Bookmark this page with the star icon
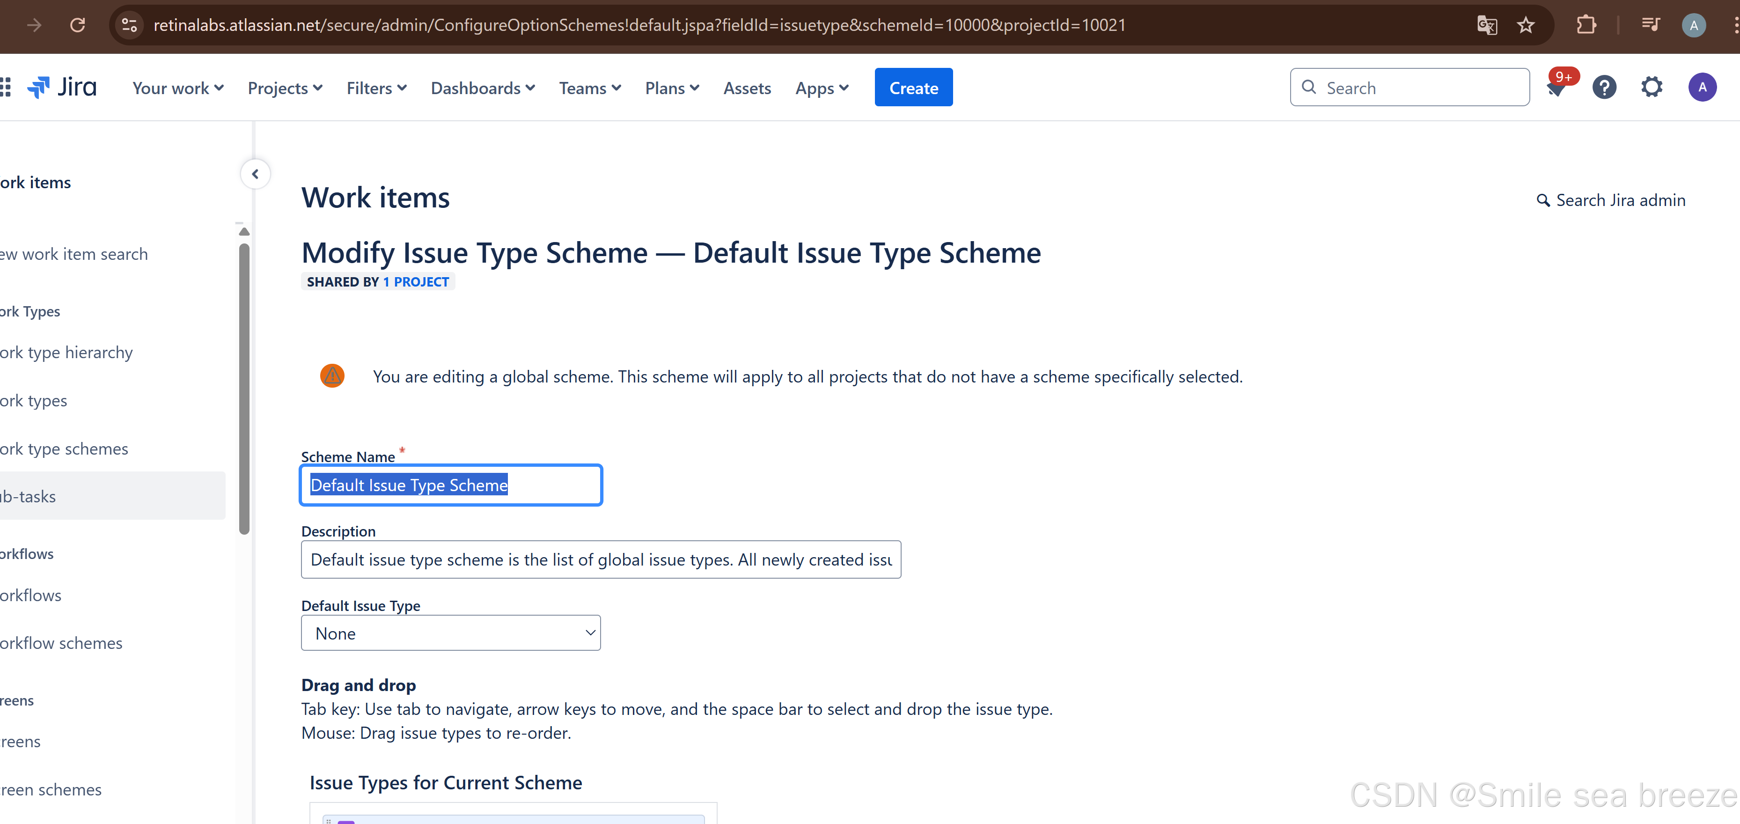The width and height of the screenshot is (1740, 824). tap(1526, 25)
